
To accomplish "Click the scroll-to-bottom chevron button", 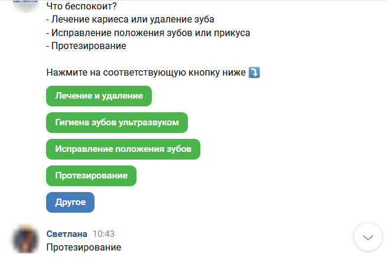I will (368, 238).
